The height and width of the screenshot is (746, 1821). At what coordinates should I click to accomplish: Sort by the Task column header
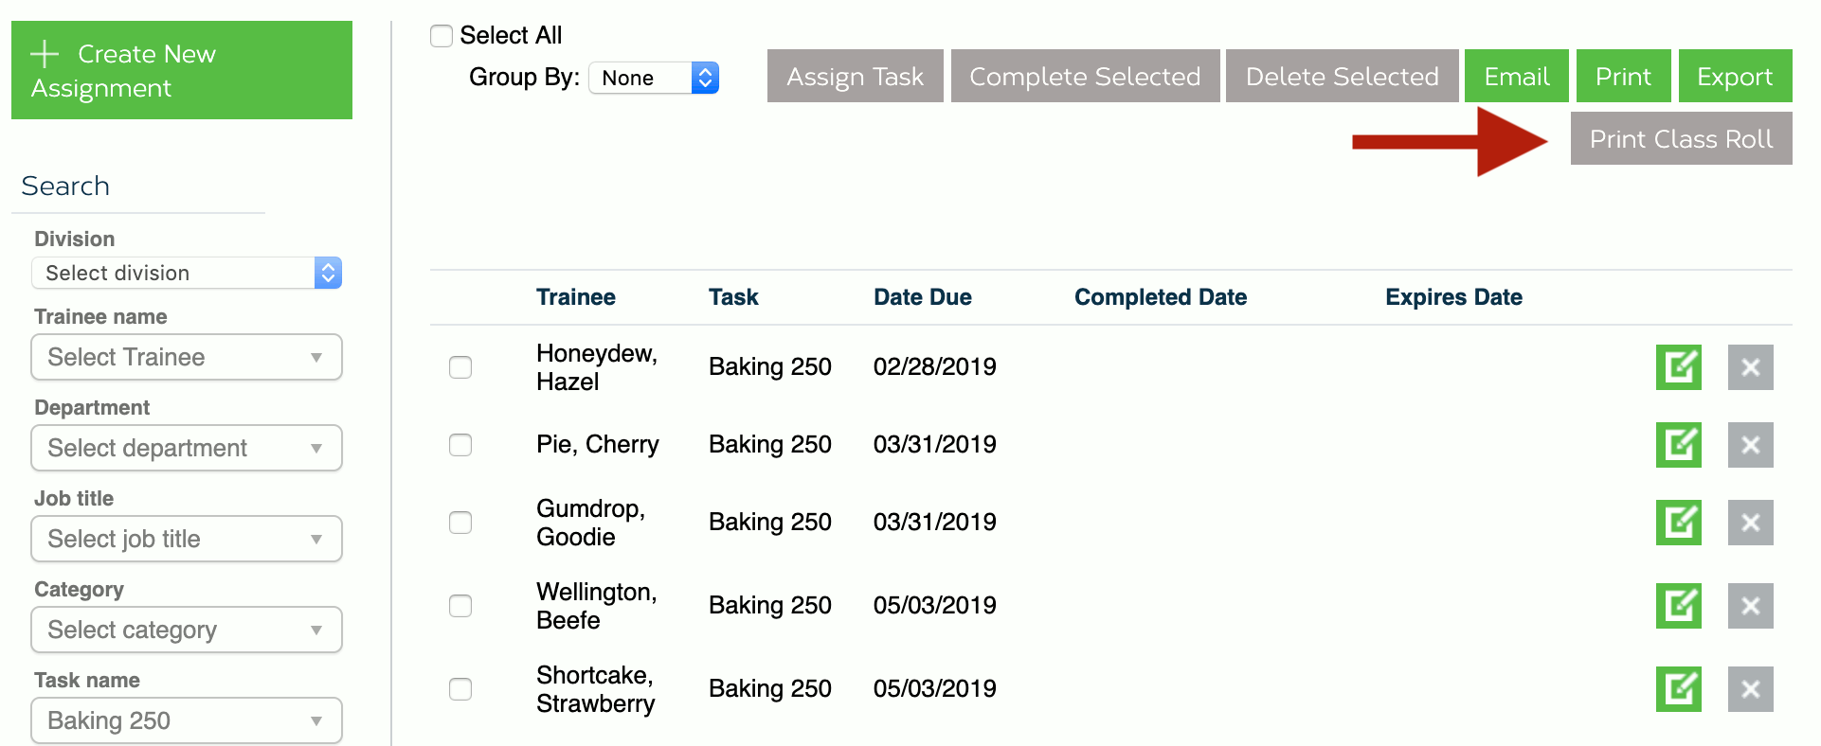[733, 297]
